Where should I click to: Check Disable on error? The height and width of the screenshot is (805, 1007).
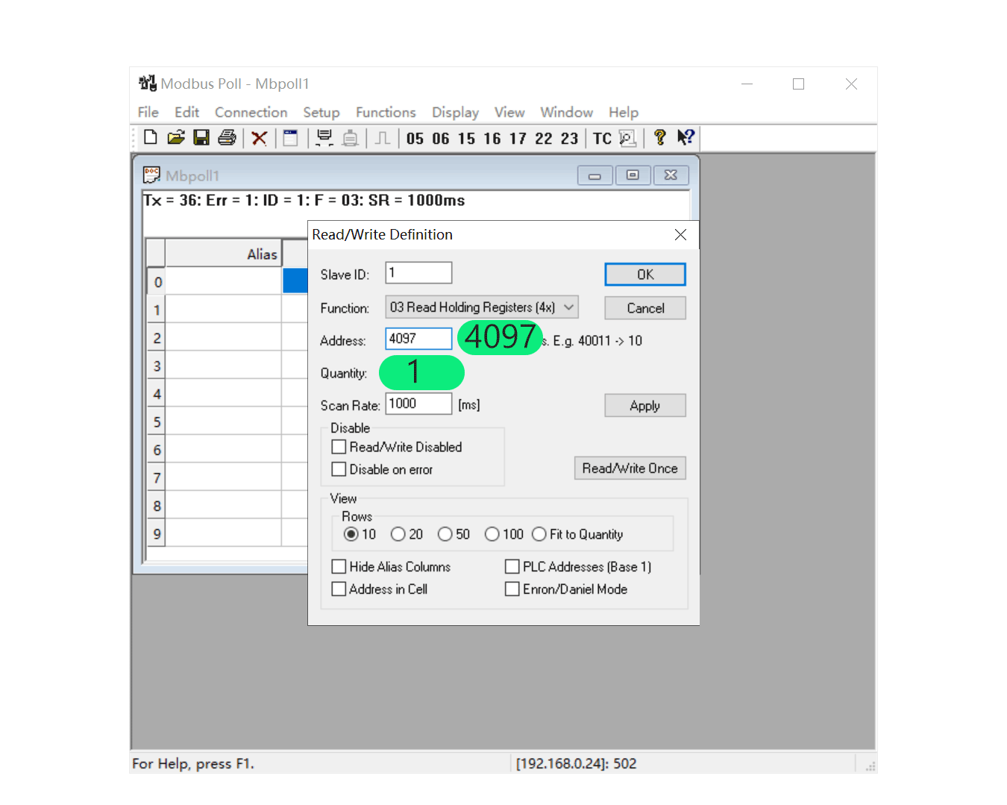[x=339, y=469]
